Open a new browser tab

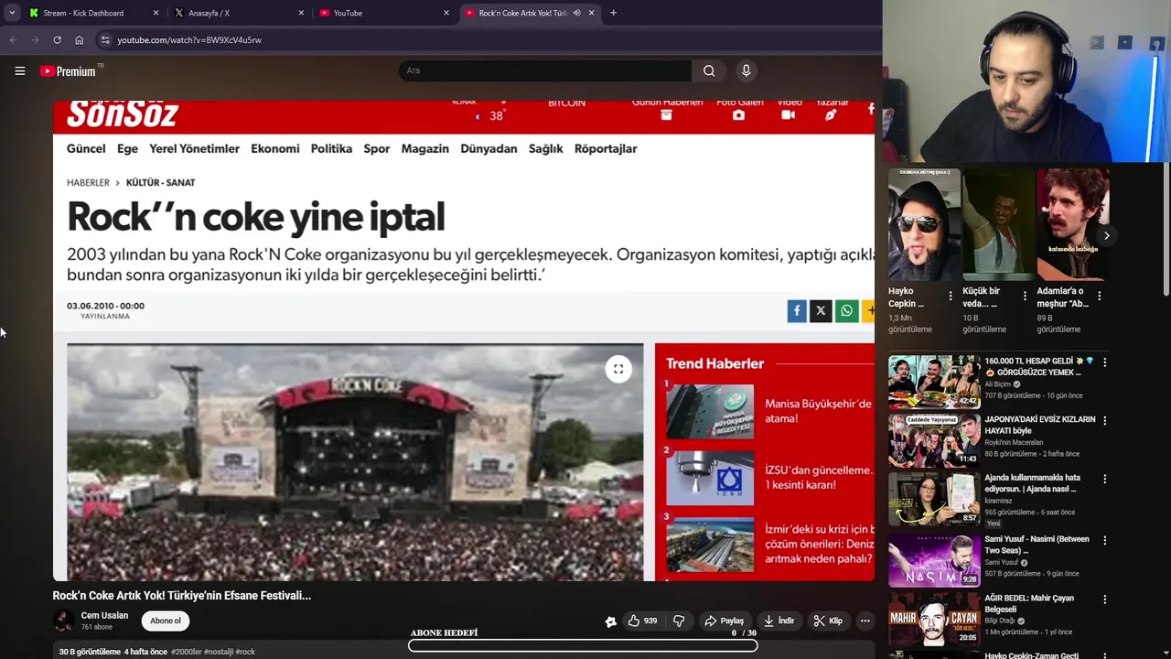point(613,13)
